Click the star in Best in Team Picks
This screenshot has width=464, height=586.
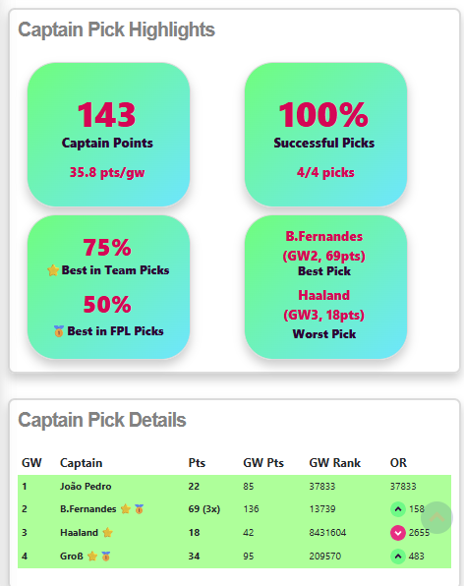(x=53, y=270)
